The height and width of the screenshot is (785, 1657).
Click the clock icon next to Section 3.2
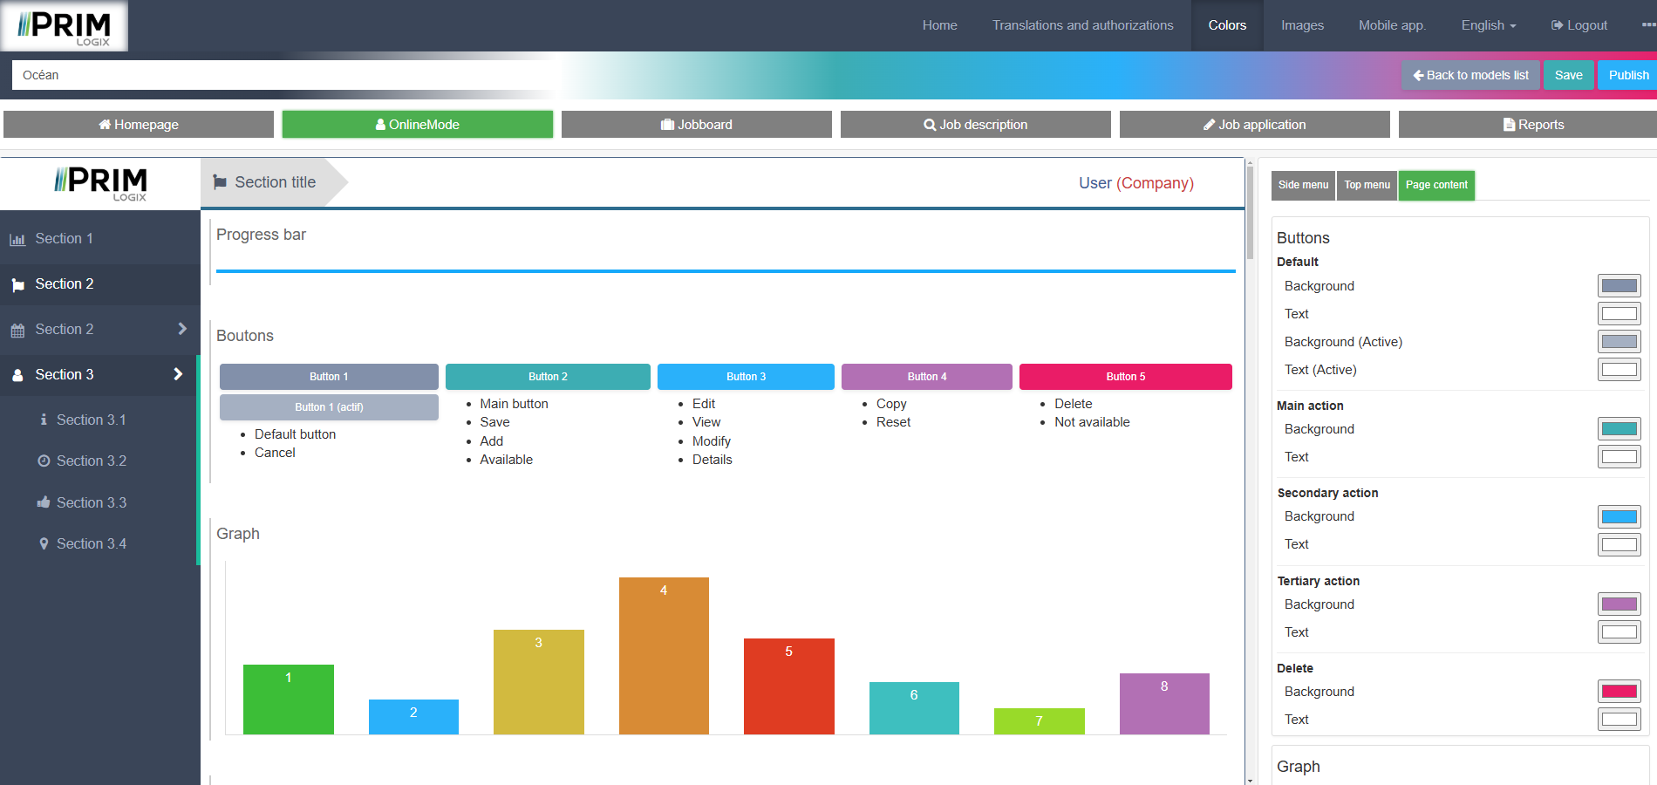[44, 461]
